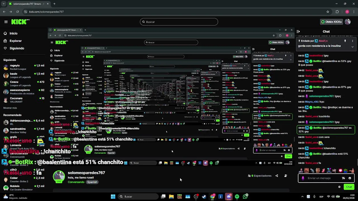Click the solomeoparedes767 streamer avatar
Screen dimensions: 358x201
click(x=59, y=176)
